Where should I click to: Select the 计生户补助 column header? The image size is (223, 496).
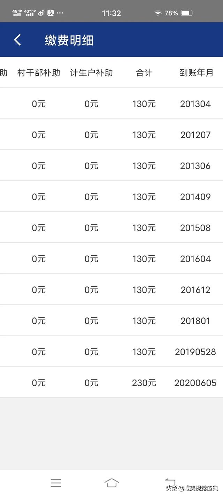(91, 73)
